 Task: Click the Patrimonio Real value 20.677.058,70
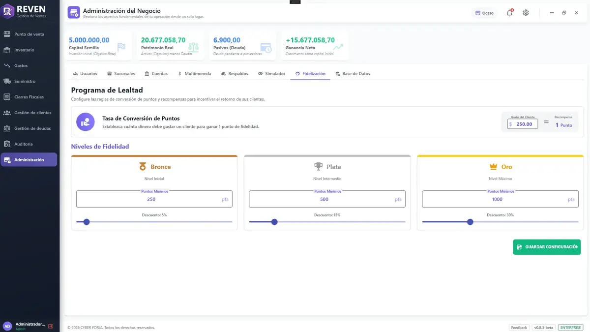(163, 40)
